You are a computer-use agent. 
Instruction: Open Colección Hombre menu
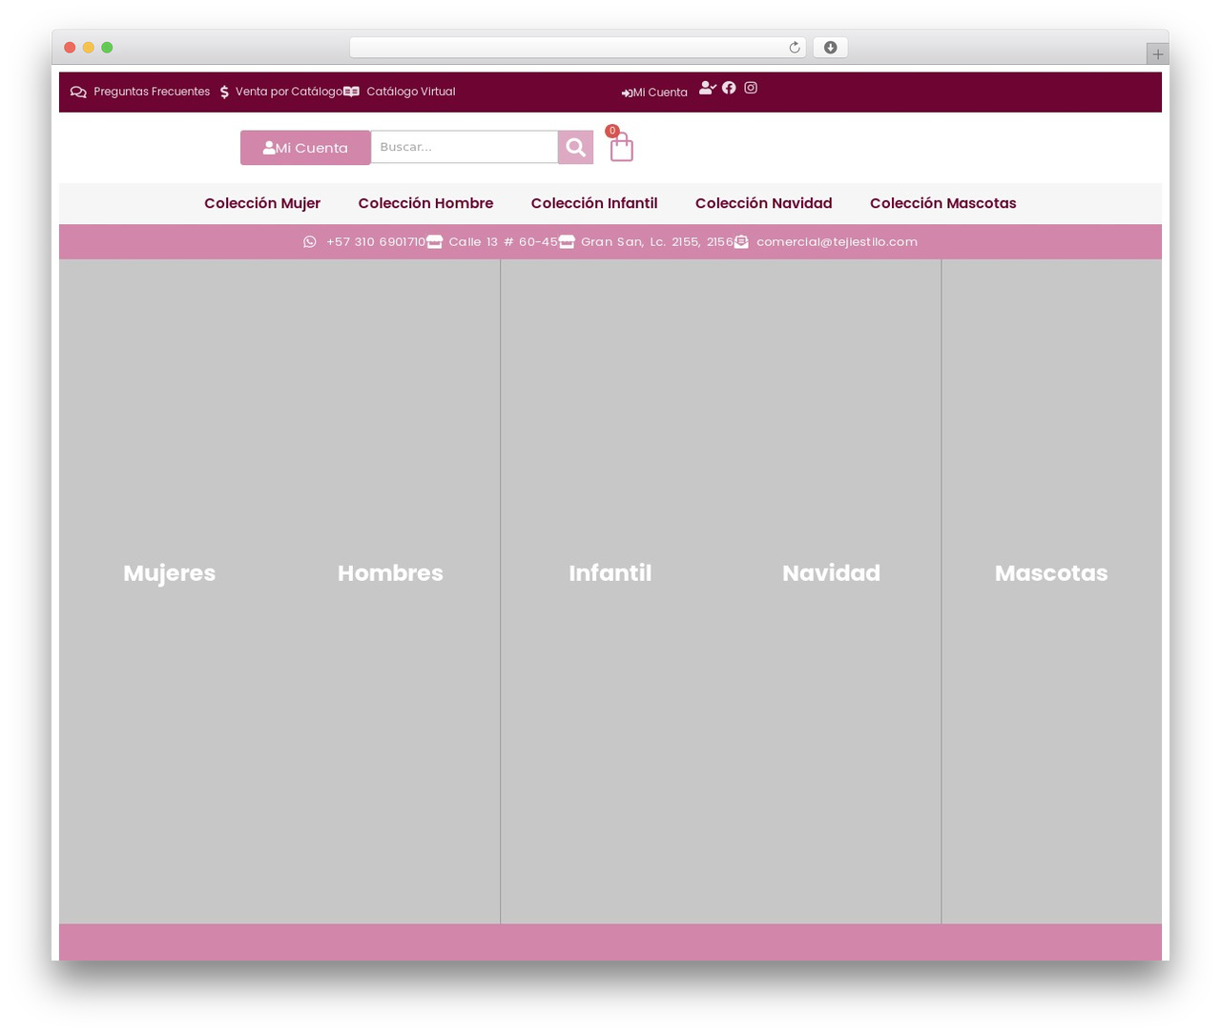[x=425, y=203]
